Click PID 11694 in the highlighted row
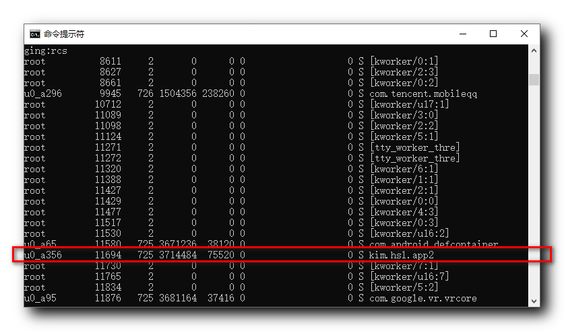Image resolution: width=564 pixels, height=331 pixels. (108, 255)
